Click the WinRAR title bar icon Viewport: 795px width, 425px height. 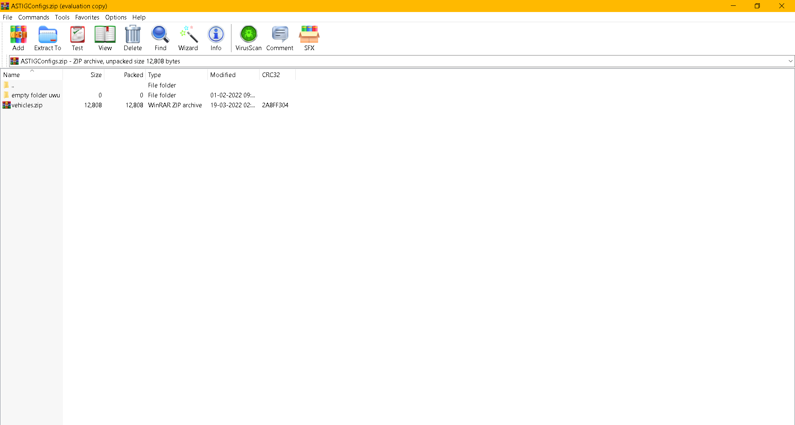(x=5, y=6)
